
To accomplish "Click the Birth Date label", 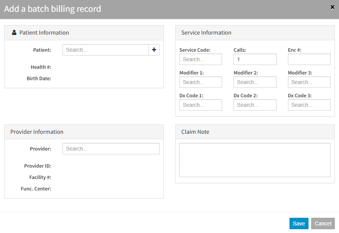I will tap(39, 79).
